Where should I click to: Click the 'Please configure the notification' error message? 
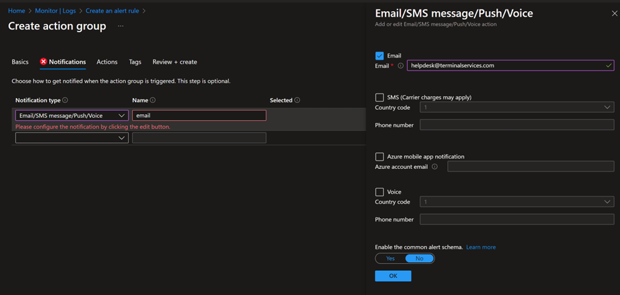(x=93, y=127)
